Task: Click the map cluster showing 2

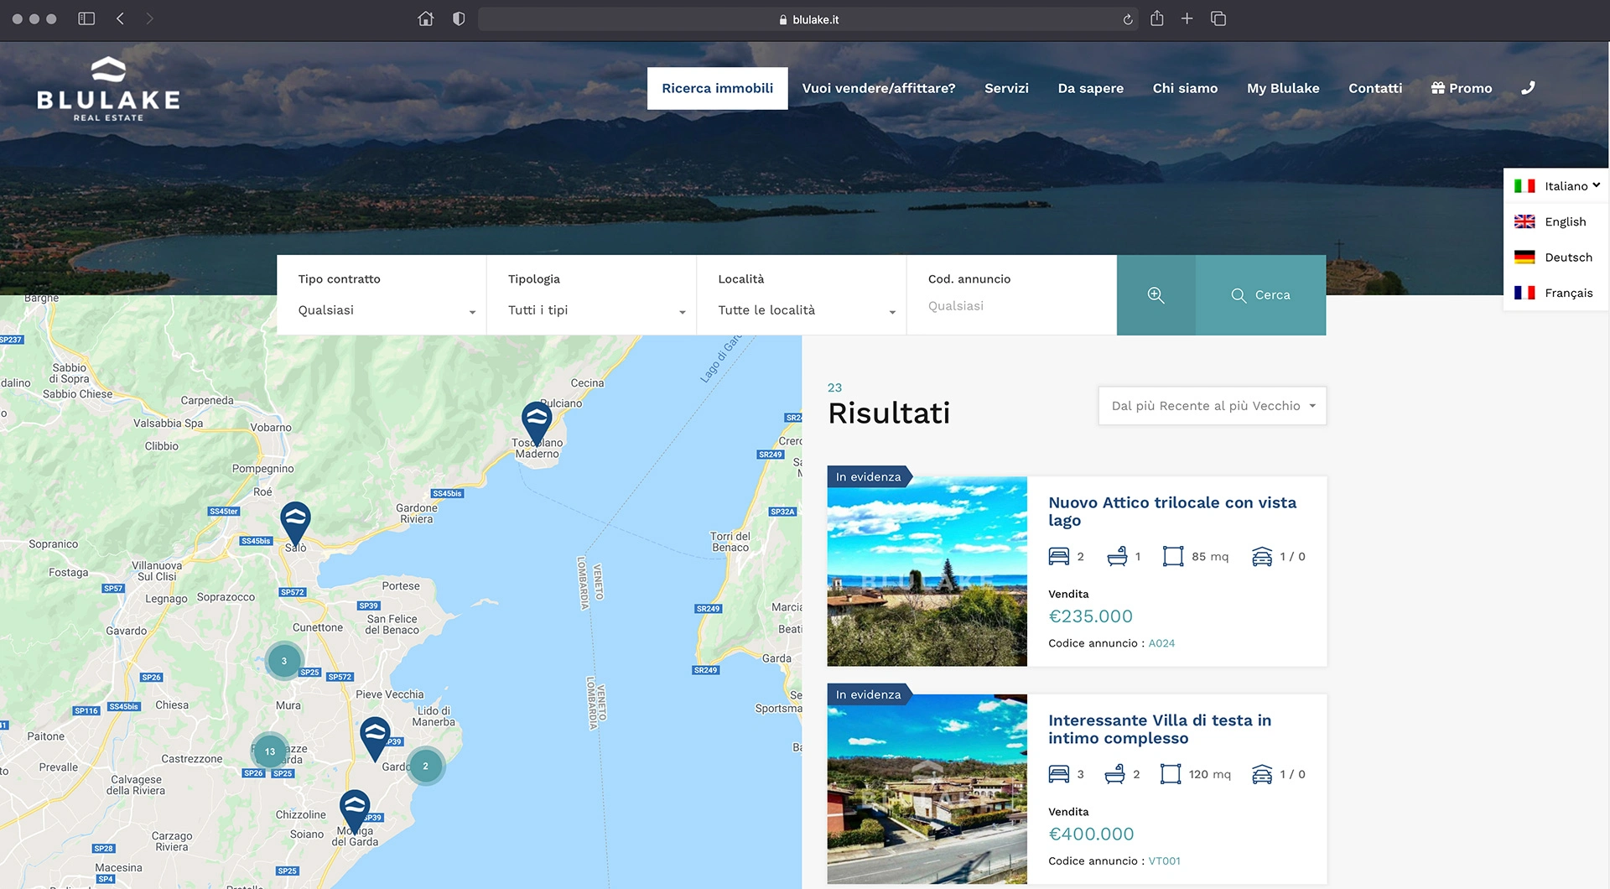Action: pyautogui.click(x=426, y=766)
